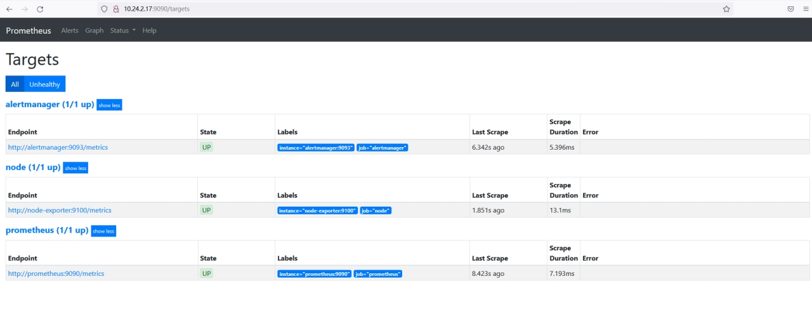
Task: Open the Pocket save icon
Action: 790,9
